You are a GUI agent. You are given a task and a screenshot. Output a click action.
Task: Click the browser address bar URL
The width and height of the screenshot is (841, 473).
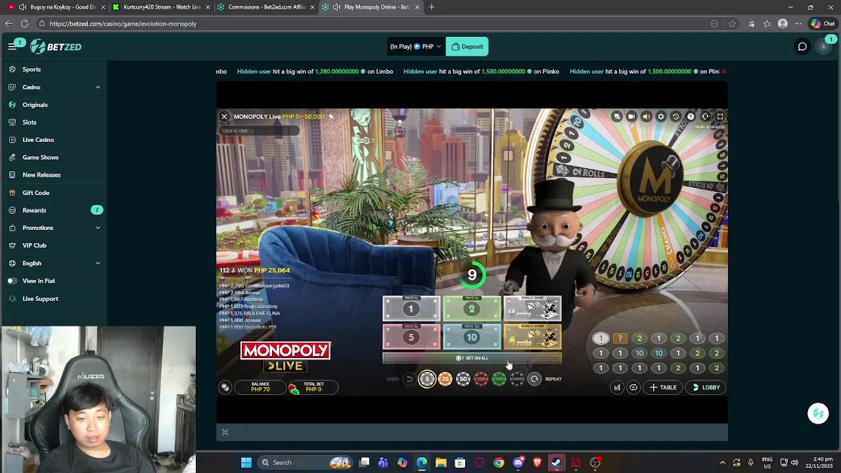click(x=123, y=24)
